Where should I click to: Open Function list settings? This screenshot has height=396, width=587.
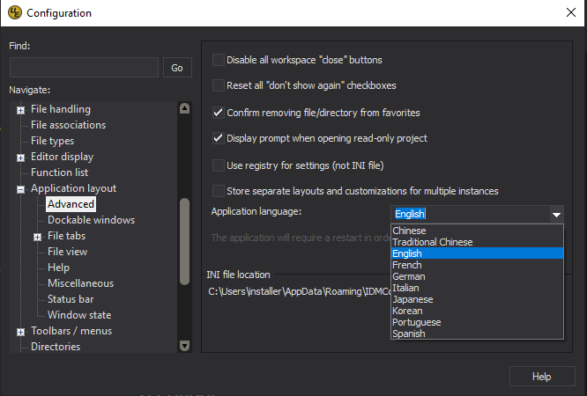point(60,172)
